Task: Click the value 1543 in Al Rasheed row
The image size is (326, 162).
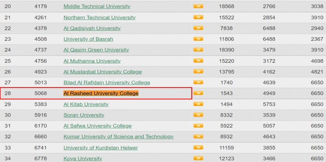Action: click(x=226, y=93)
